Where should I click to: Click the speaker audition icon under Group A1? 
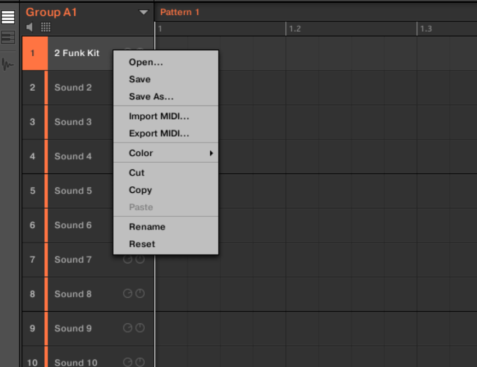(x=30, y=27)
